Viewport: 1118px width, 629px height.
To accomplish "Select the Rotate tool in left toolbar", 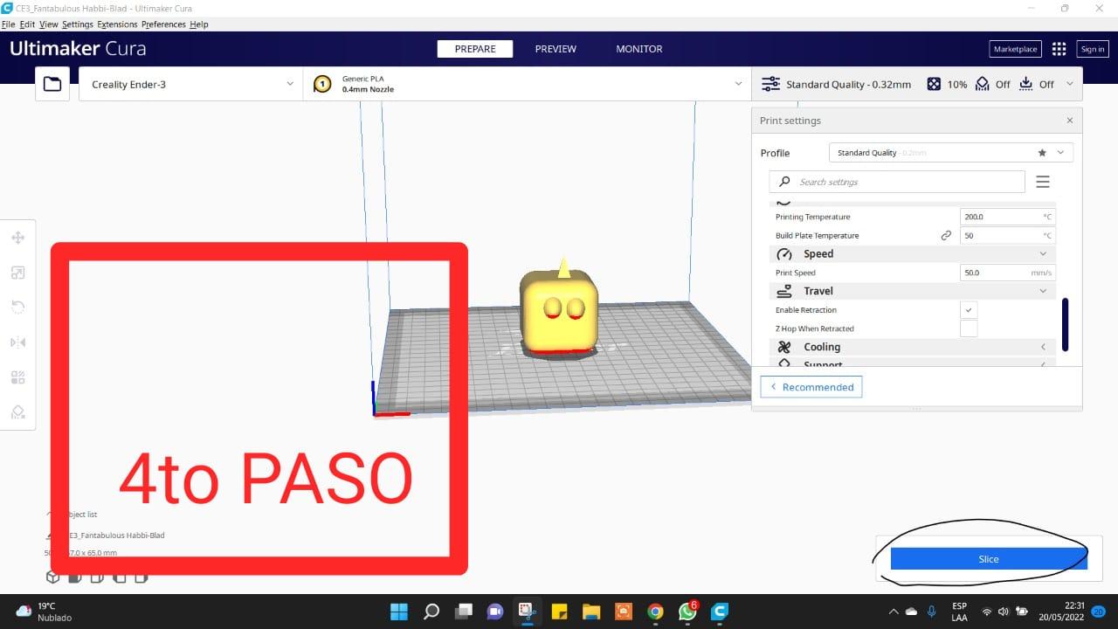I will tap(17, 308).
